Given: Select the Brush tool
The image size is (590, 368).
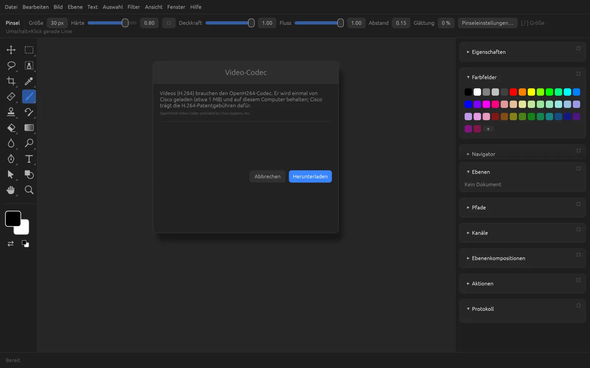Looking at the screenshot, I should 29,96.
